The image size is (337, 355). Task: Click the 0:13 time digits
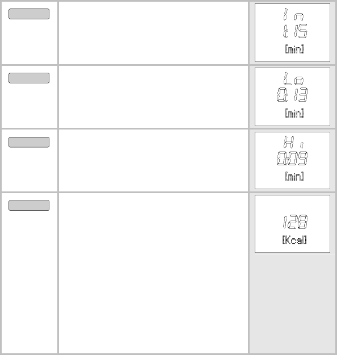coord(292,94)
